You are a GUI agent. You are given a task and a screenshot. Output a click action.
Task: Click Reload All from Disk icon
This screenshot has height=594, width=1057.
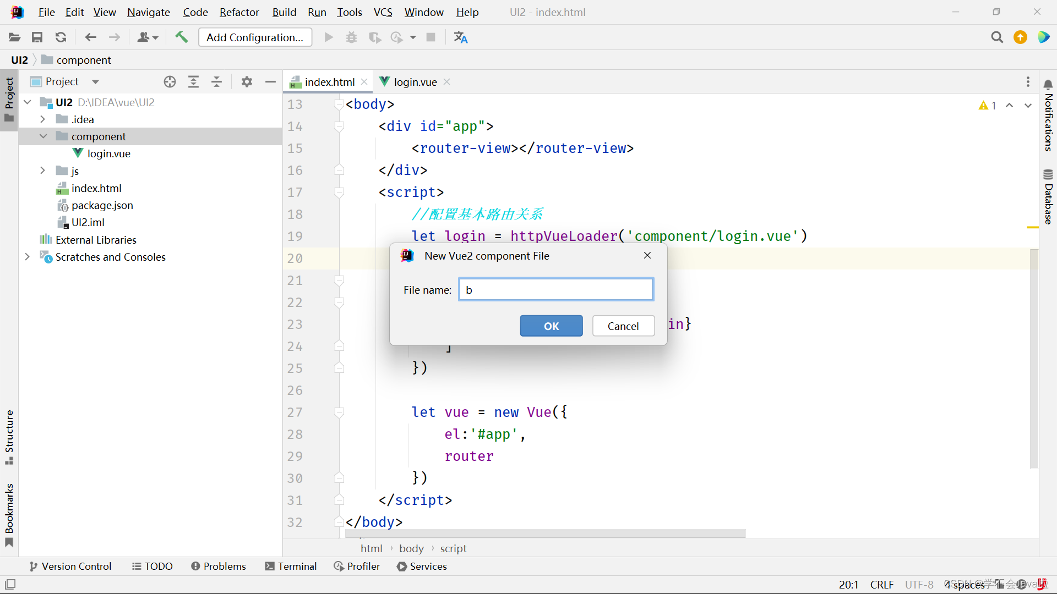pyautogui.click(x=61, y=37)
